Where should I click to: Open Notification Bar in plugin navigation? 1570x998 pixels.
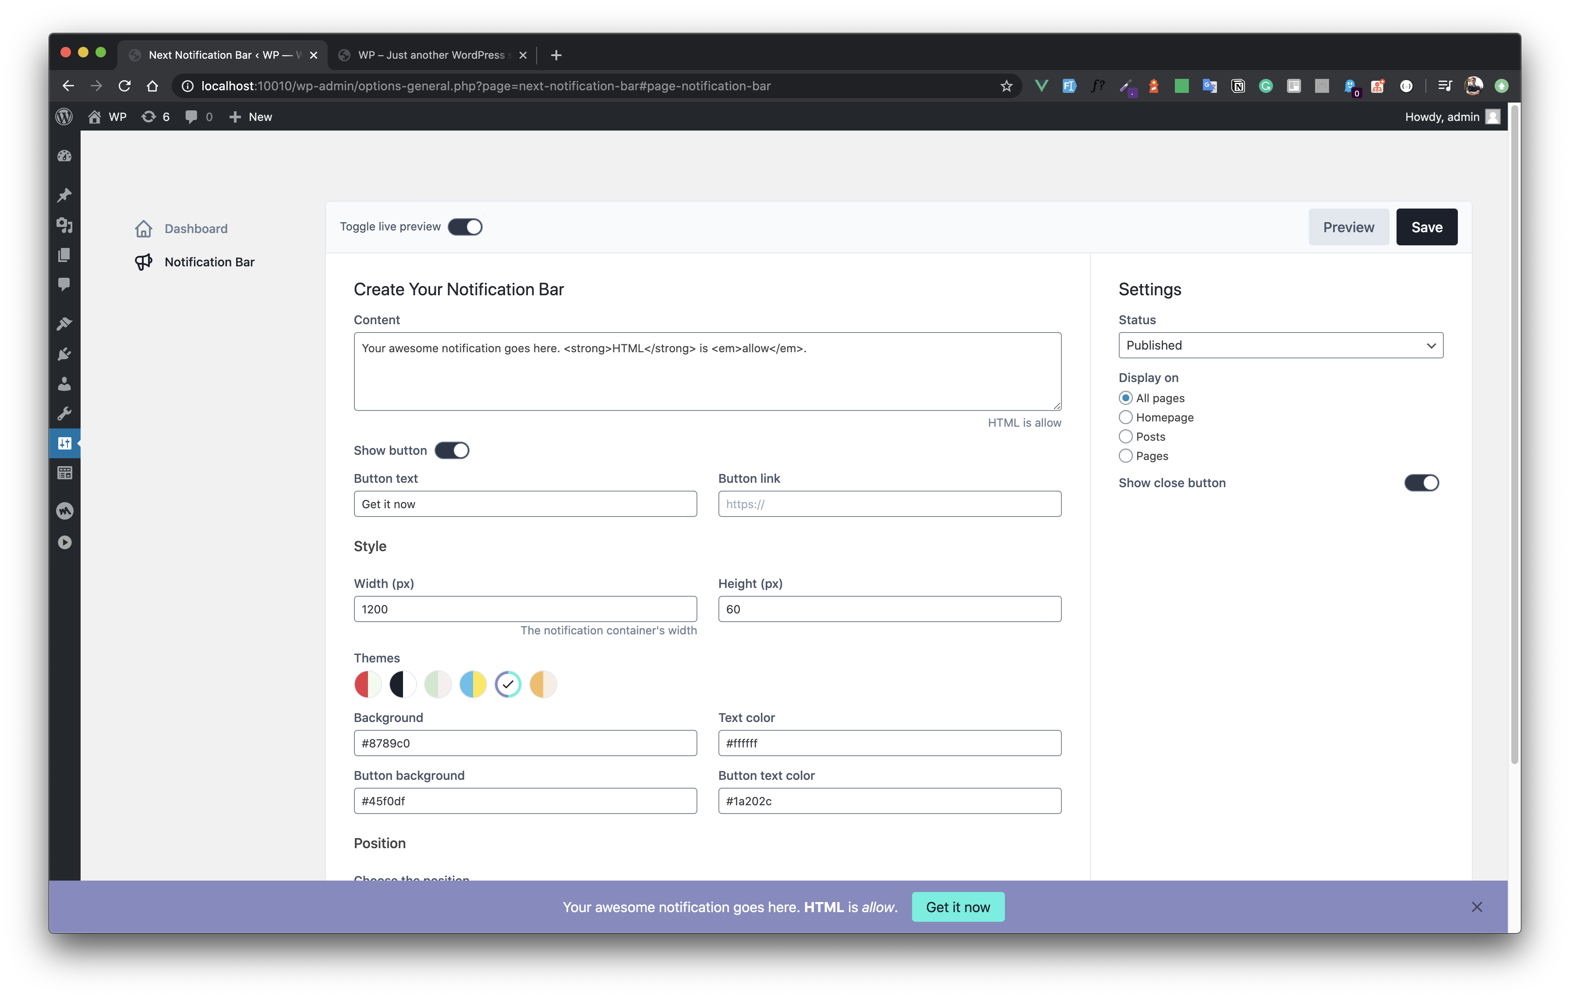coord(195,262)
